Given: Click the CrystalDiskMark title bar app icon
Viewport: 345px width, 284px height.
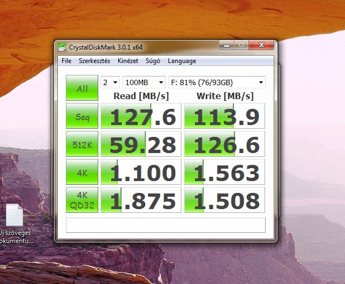Looking at the screenshot, I should coord(62,47).
